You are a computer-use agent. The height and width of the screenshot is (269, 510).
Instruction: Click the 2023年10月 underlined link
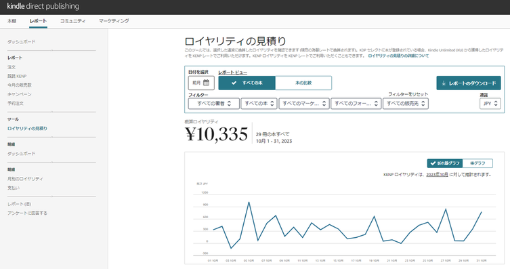pos(437,175)
